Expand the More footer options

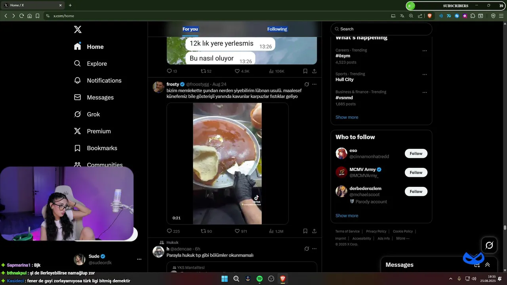pyautogui.click(x=403, y=239)
